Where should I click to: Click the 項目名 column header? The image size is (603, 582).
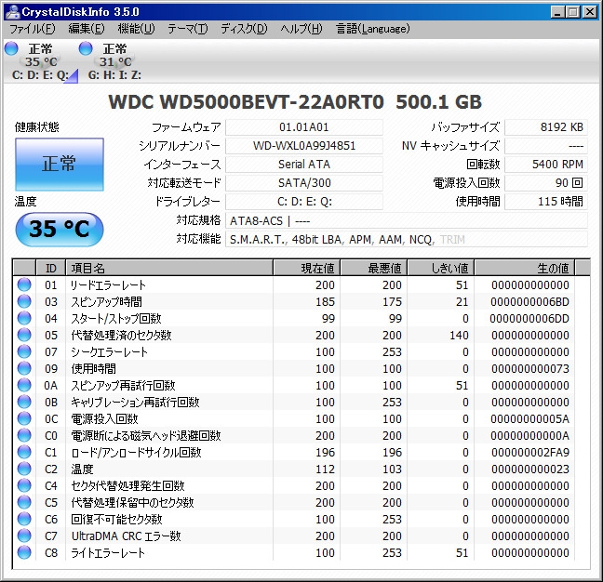169,268
